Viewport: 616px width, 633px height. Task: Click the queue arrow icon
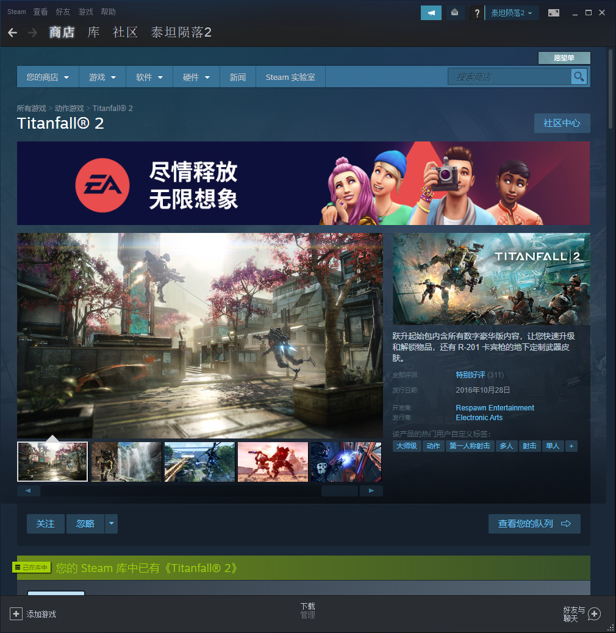(x=566, y=524)
